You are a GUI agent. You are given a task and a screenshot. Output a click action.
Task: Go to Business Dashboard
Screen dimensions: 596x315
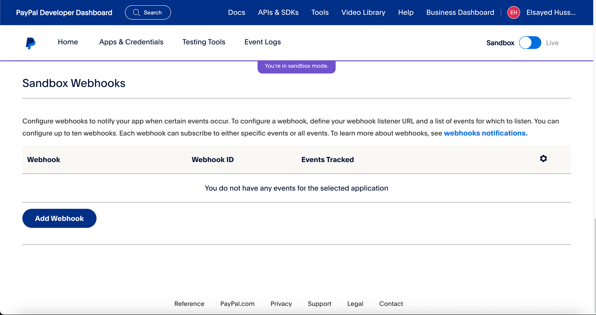pyautogui.click(x=460, y=13)
